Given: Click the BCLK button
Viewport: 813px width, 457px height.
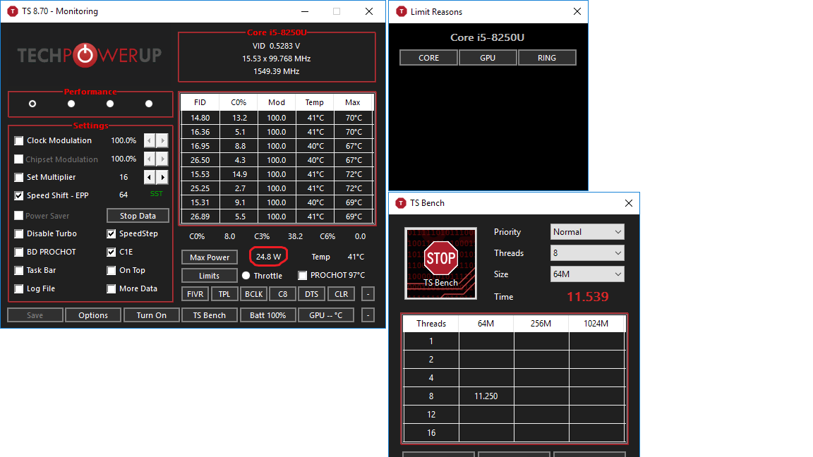Looking at the screenshot, I should [x=253, y=294].
